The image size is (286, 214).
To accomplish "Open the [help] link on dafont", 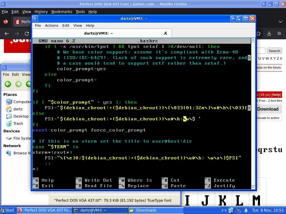I will click(276, 95).
